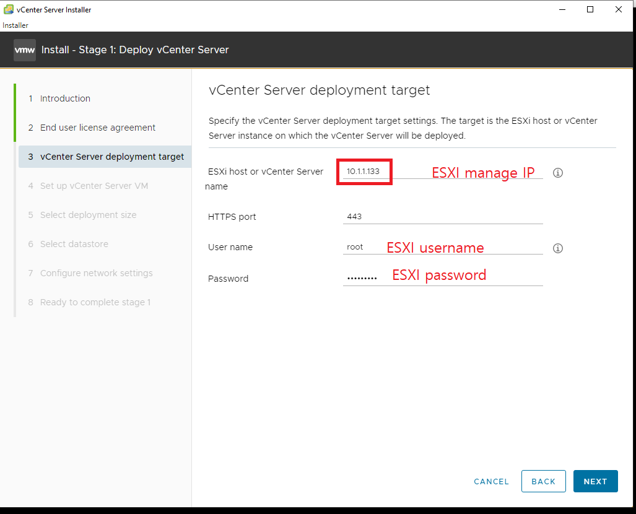Click the 'vCenter Server deployment target' heading

pos(319,90)
